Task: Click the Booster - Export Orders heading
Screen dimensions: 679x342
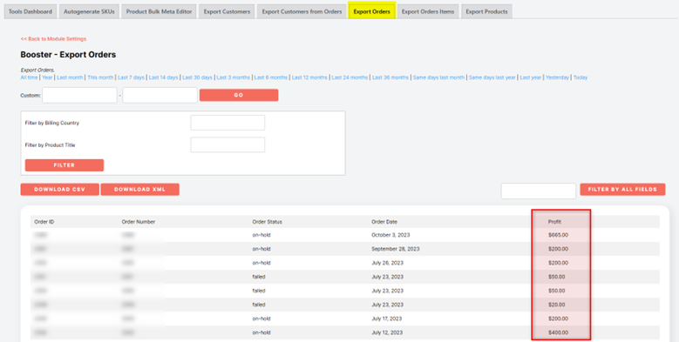Action: (x=68, y=55)
